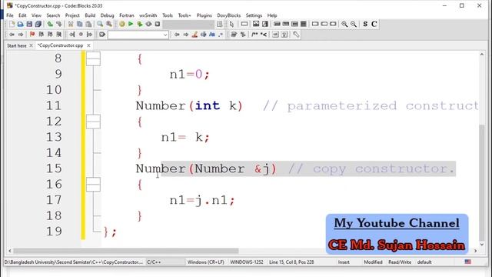
Task: Open the Plugins menu
Action: click(x=204, y=15)
